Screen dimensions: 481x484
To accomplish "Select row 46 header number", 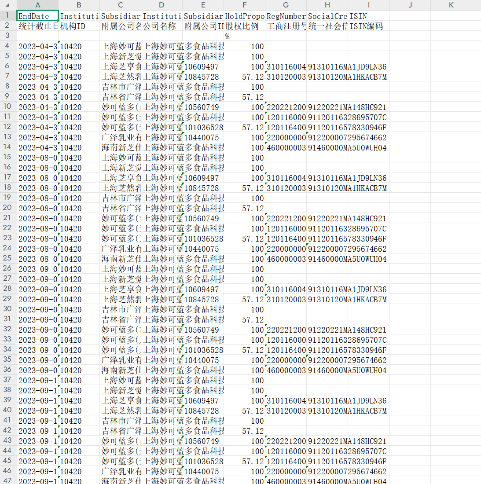I will click(x=7, y=471).
